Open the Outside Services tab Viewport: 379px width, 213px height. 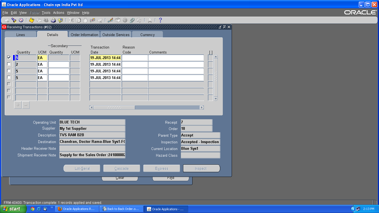point(116,35)
